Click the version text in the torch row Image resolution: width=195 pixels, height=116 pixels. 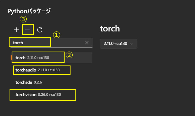pos(38,57)
